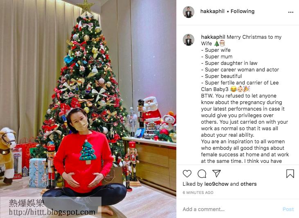Click hakkaphil avatar beside the caption
Viewport: 299px width, 218px height.
pos(189,40)
